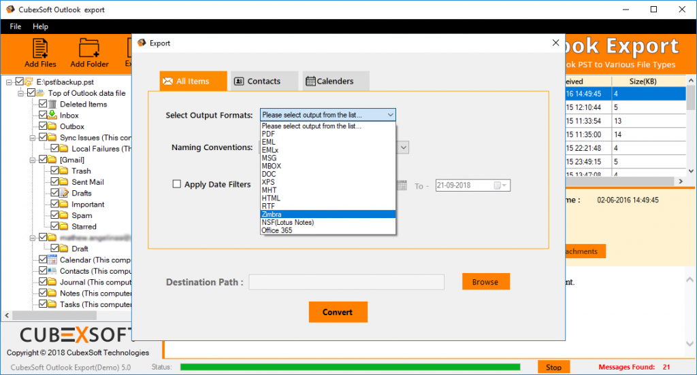Toggle the Spam folder checkbox
The height and width of the screenshot is (375, 697).
[x=54, y=215]
